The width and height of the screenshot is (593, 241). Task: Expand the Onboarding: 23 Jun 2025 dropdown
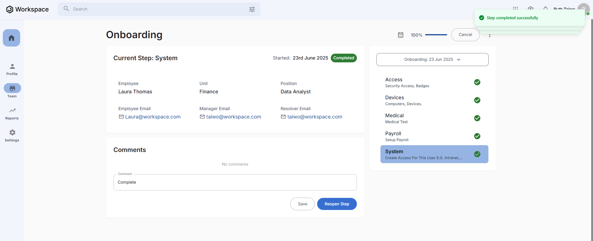tap(432, 60)
